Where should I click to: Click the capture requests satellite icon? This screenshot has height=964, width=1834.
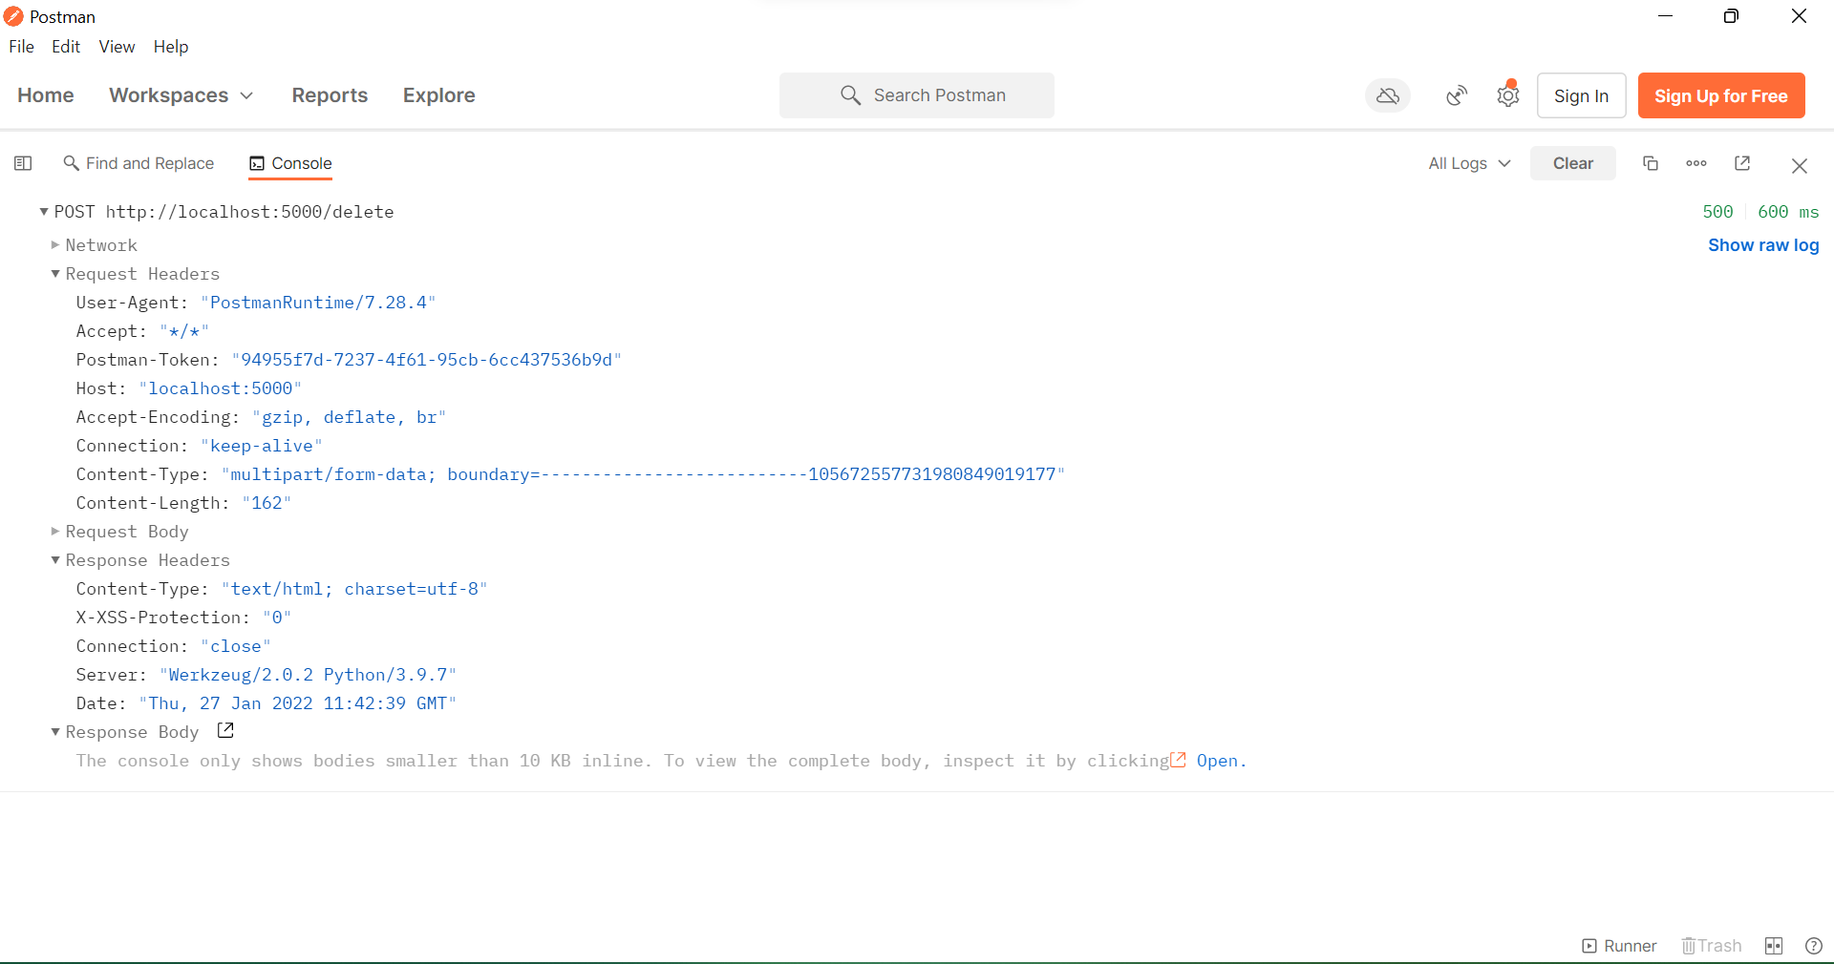1456,95
